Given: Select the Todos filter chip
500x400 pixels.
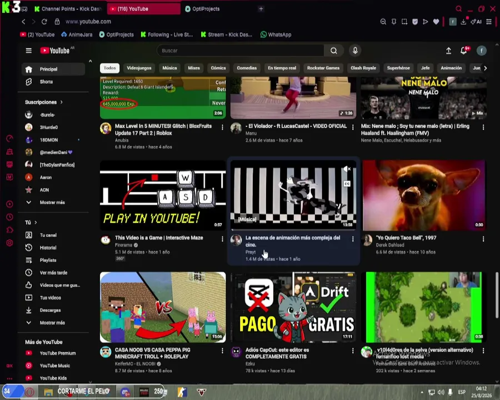Looking at the screenshot, I should click(109, 68).
